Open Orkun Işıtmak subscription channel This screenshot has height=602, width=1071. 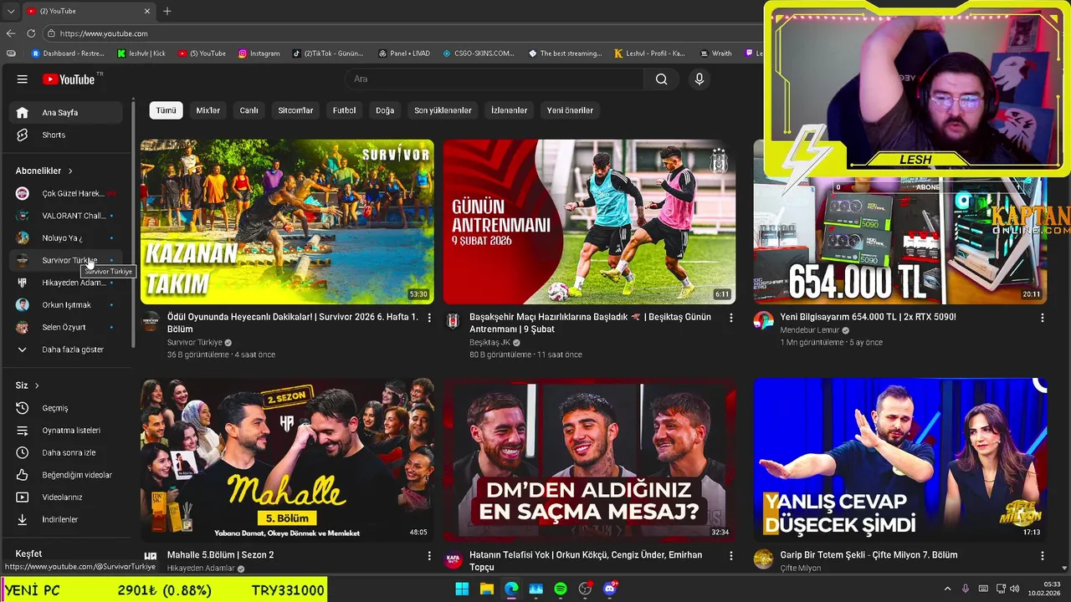tap(66, 305)
